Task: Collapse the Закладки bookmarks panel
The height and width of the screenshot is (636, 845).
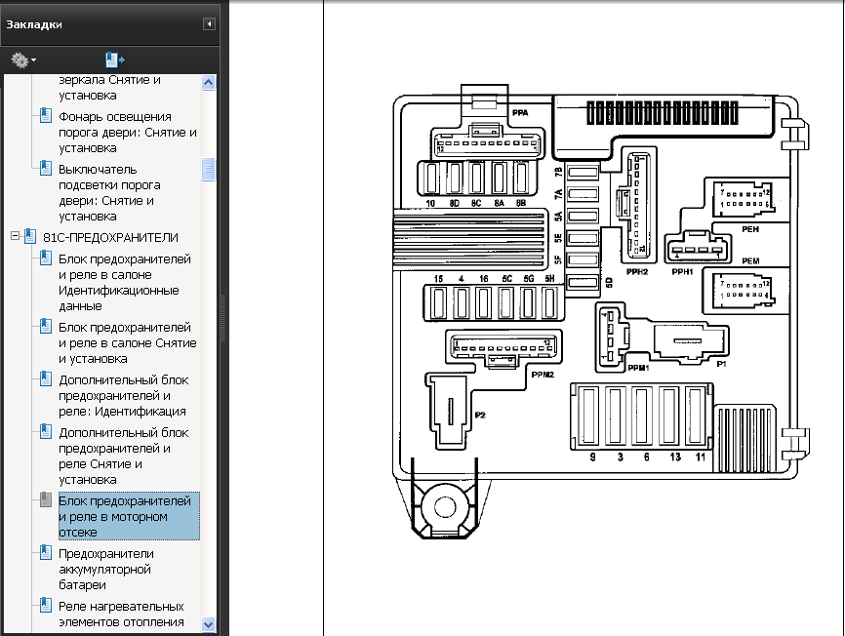Action: (209, 24)
